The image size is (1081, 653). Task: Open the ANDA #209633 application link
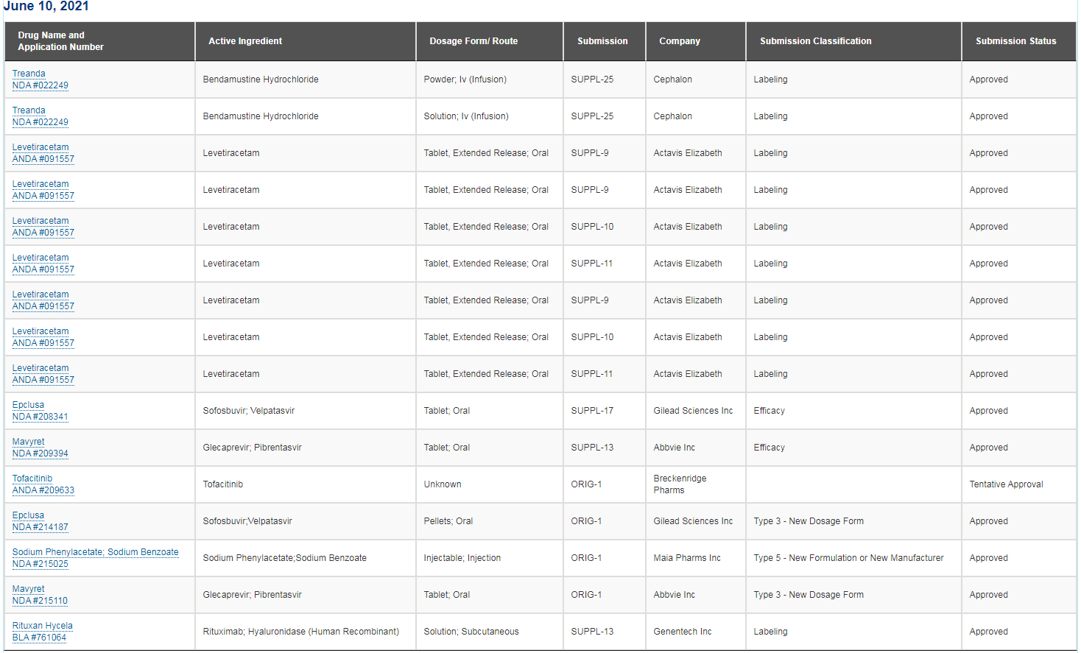43,490
